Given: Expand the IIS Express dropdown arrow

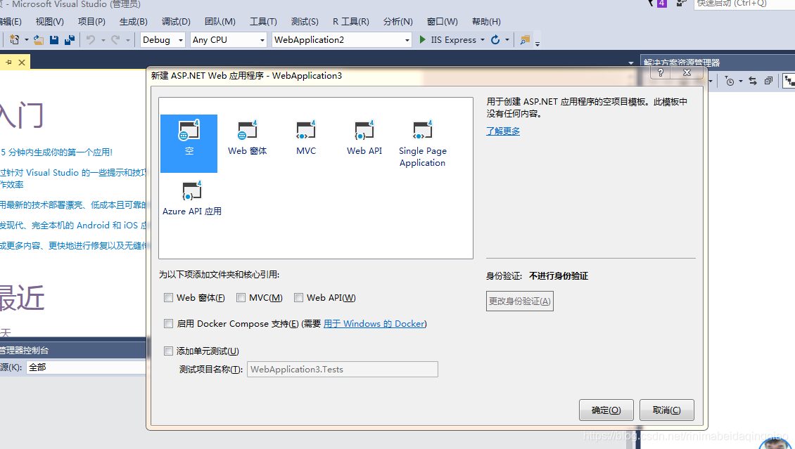Looking at the screenshot, I should tap(482, 40).
